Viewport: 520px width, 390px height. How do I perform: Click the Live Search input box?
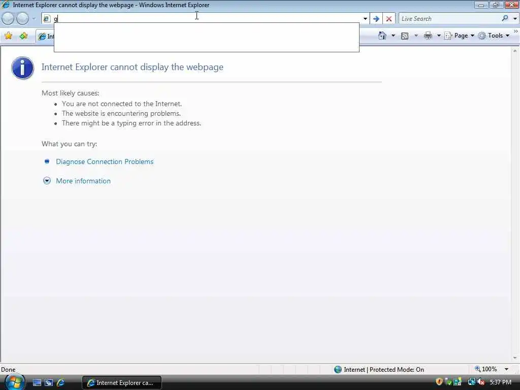tap(449, 19)
